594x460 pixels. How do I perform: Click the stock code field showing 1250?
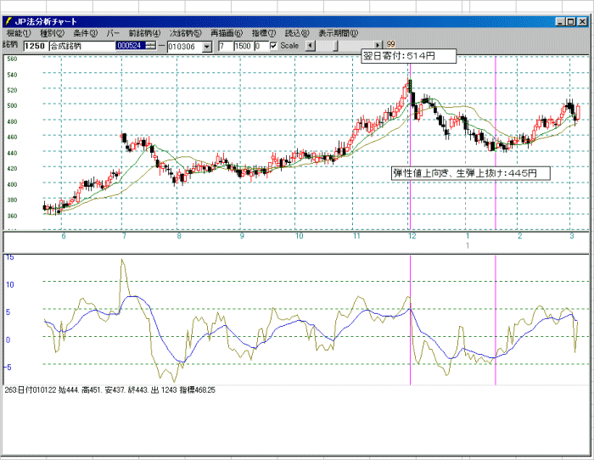34,46
